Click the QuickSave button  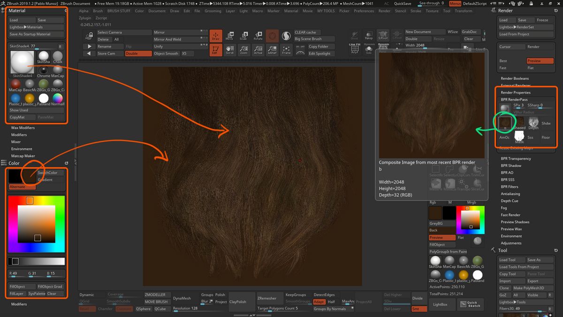[x=403, y=3]
